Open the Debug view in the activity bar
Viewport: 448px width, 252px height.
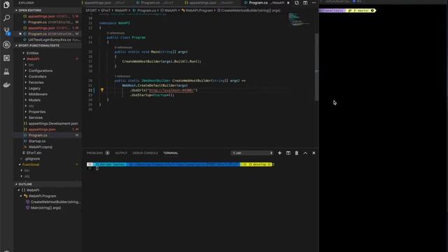point(6,45)
